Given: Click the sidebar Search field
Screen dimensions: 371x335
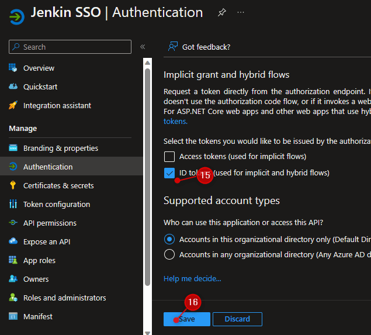Looking at the screenshot, I should pos(70,47).
